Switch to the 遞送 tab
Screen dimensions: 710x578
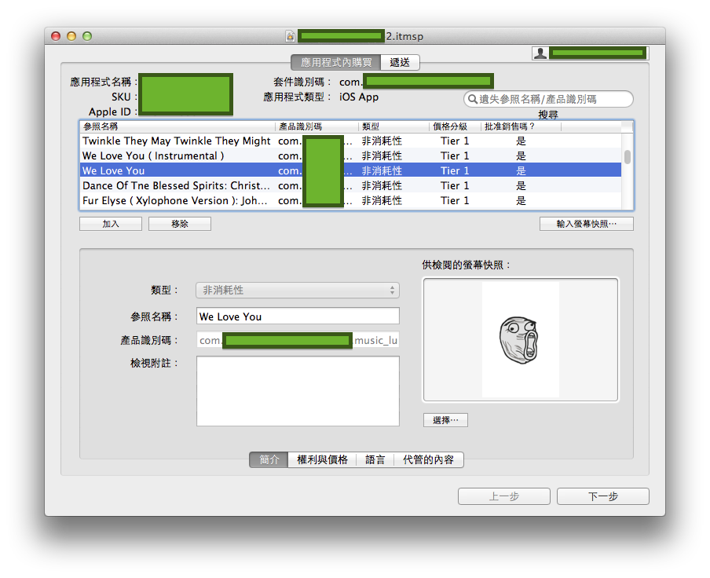[400, 62]
